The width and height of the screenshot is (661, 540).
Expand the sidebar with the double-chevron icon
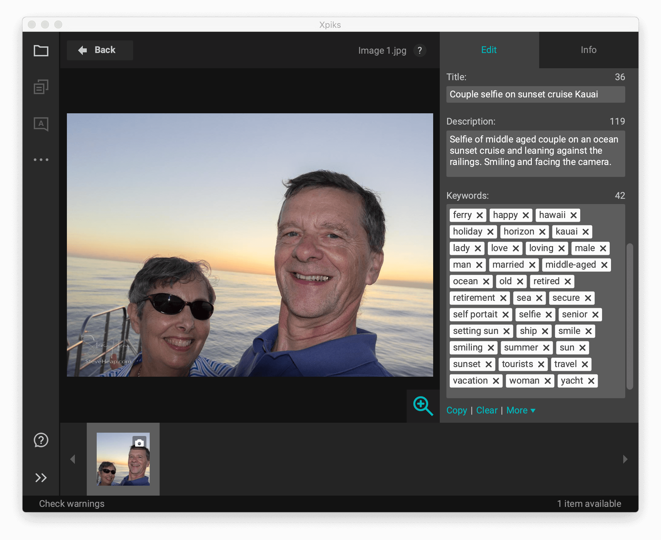coord(40,478)
